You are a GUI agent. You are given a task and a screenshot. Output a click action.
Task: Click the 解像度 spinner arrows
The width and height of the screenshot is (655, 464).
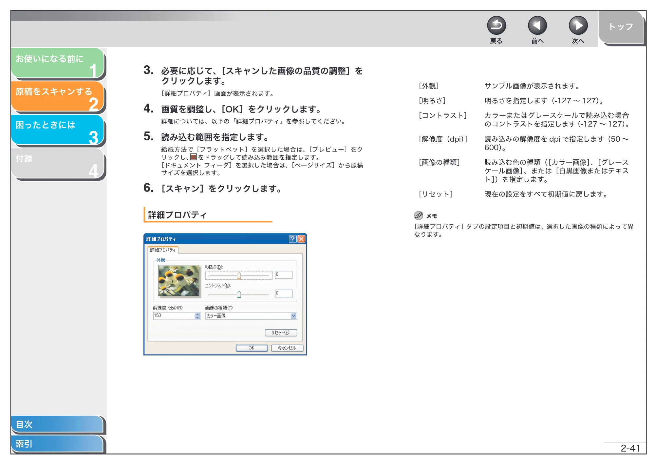tap(197, 315)
